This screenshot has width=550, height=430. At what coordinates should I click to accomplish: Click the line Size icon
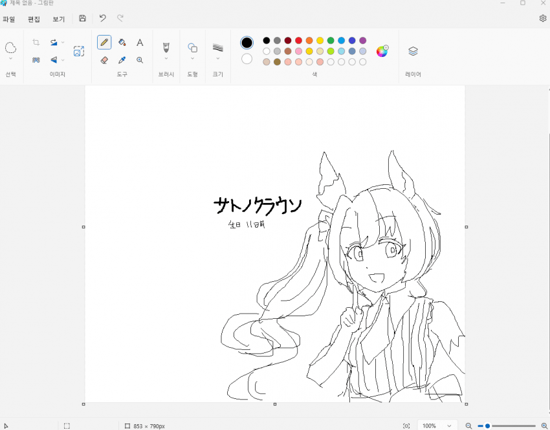(x=218, y=48)
